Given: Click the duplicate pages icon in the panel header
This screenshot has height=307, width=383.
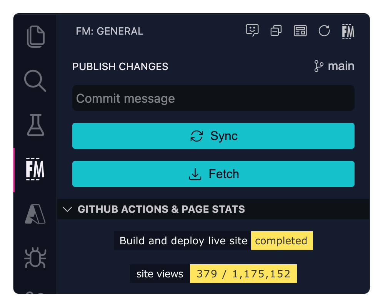Looking at the screenshot, I should 276,31.
